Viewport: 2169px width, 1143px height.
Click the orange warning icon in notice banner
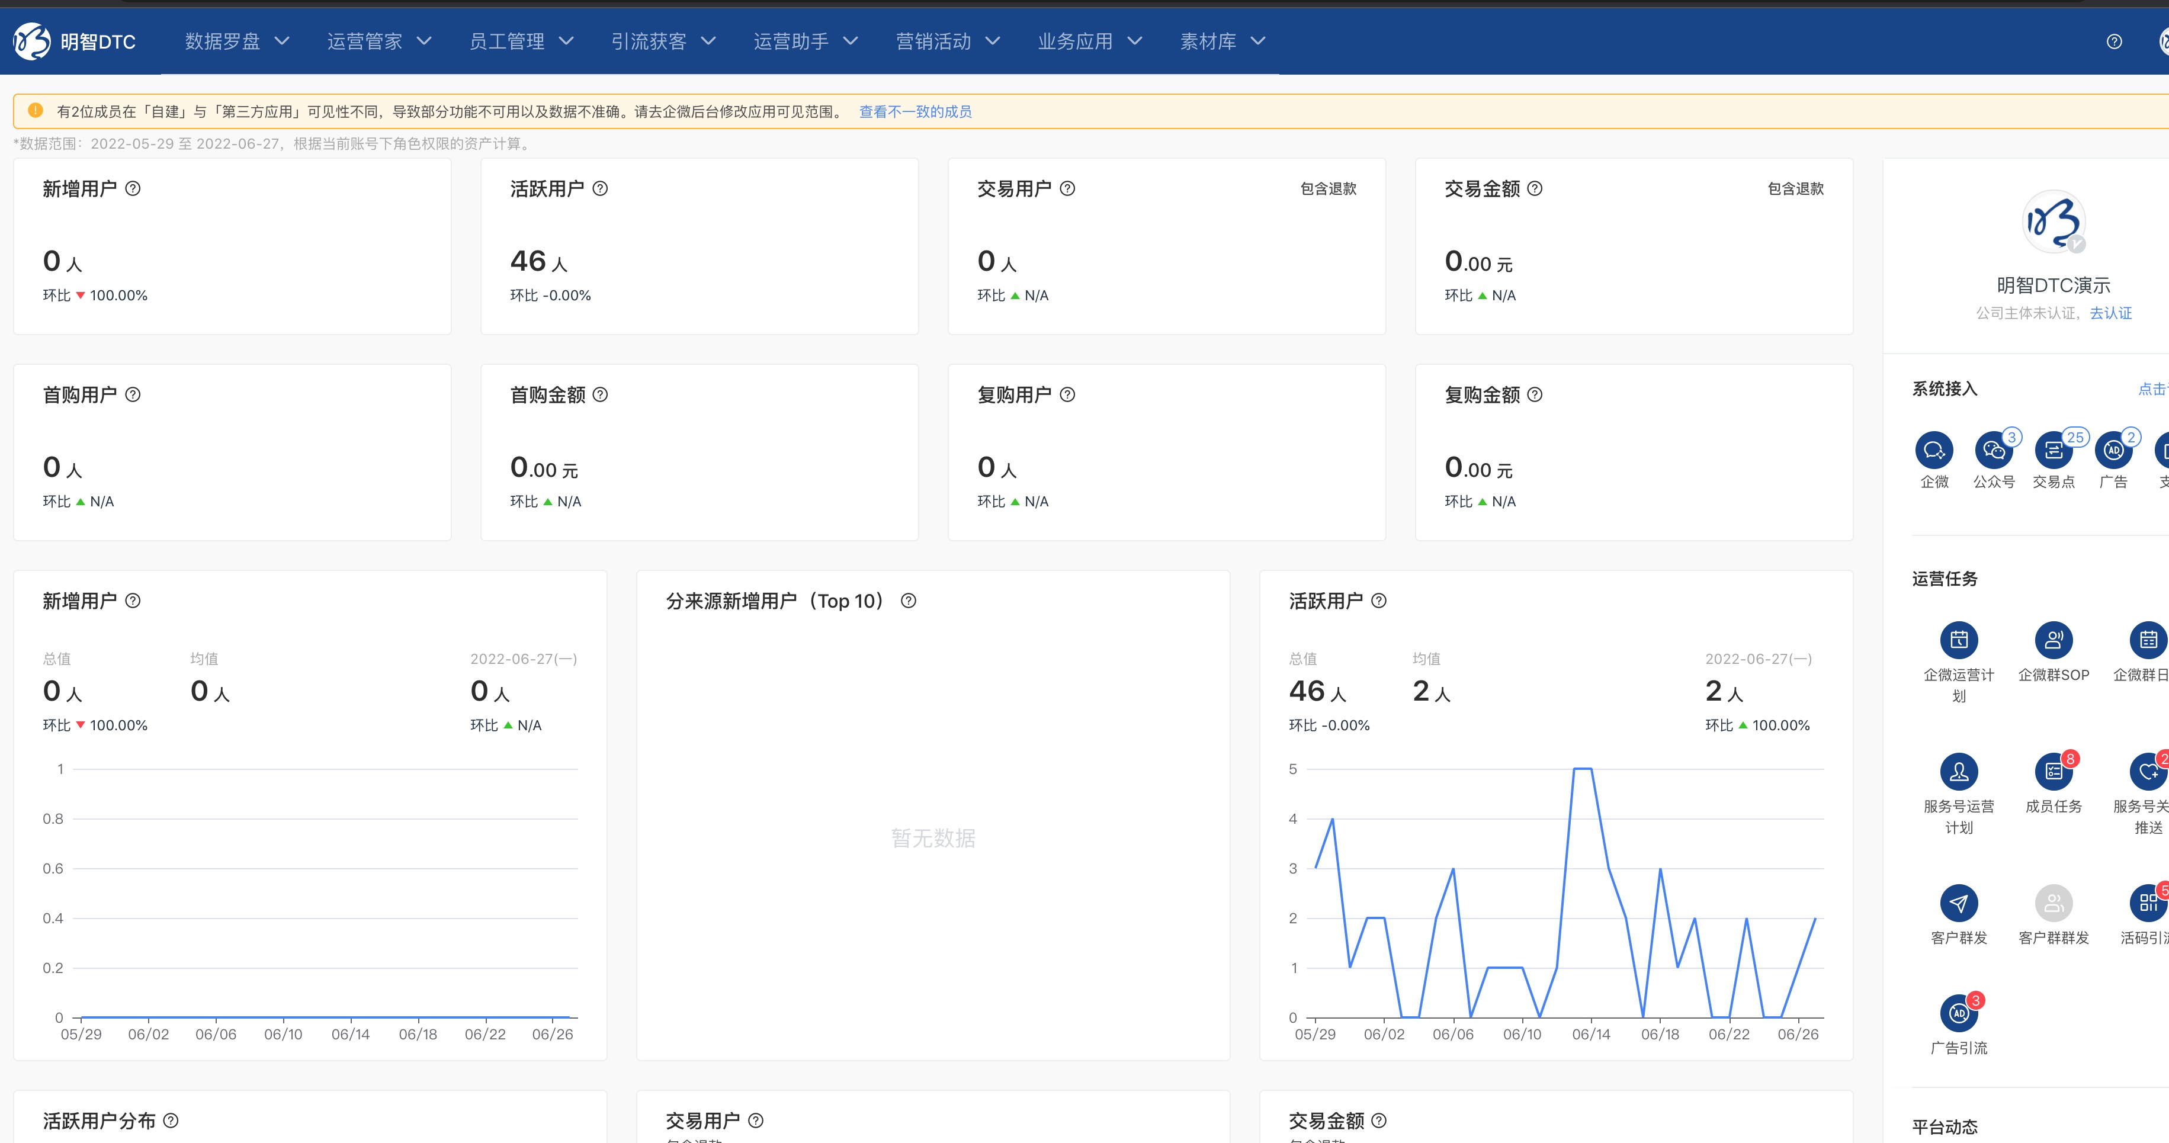36,110
